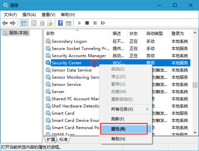The image size is (199, 151).
Task: Go back with the toolbar back arrow
Action: click(x=5, y=23)
